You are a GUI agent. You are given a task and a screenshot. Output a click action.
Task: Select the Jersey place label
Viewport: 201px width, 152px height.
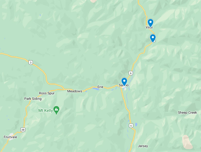click(x=143, y=146)
